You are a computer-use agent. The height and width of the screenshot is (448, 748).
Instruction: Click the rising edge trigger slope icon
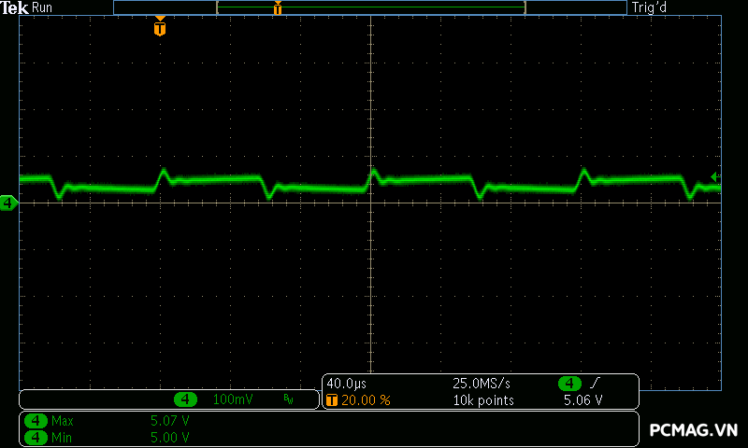click(595, 384)
